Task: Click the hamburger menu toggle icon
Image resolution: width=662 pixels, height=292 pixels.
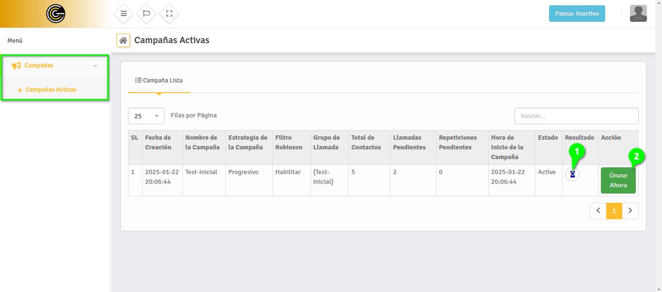Action: (124, 14)
